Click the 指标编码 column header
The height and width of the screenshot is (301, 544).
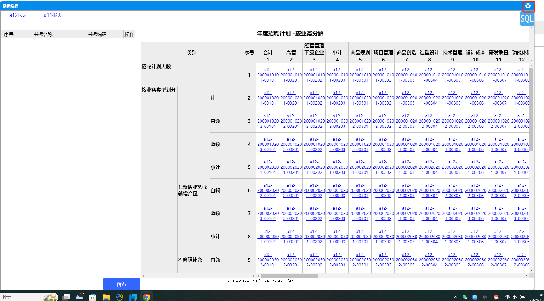[97, 34]
